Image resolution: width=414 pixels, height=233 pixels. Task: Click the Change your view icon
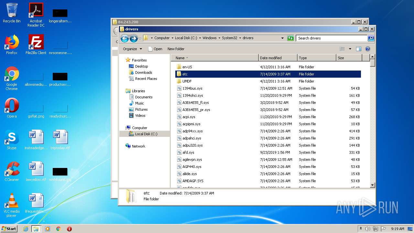coord(342,49)
